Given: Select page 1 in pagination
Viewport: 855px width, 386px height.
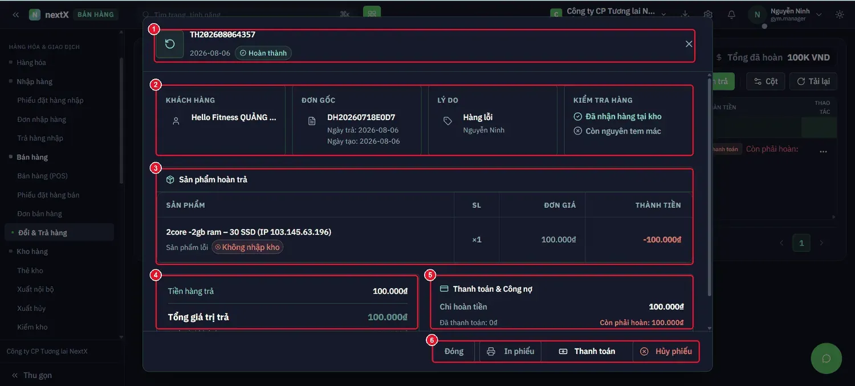Looking at the screenshot, I should click(x=801, y=243).
